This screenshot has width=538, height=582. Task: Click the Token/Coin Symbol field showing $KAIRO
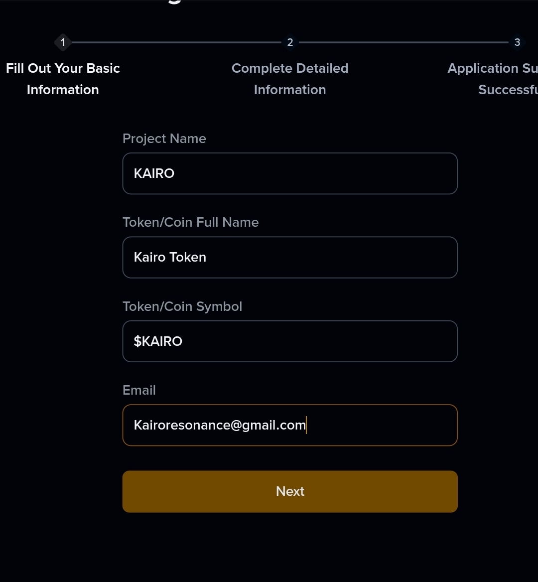point(290,341)
